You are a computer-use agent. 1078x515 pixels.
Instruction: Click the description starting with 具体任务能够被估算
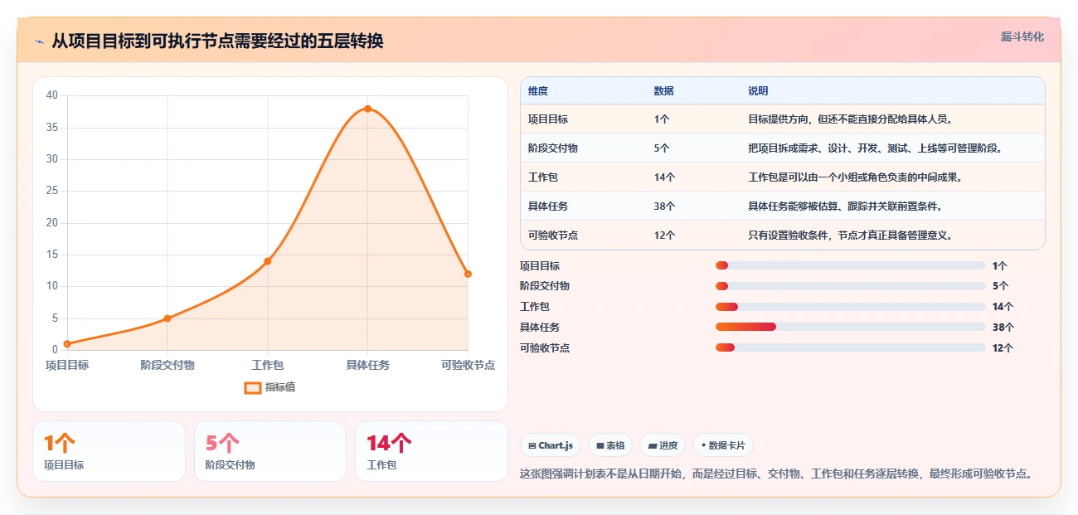pyautogui.click(x=845, y=206)
